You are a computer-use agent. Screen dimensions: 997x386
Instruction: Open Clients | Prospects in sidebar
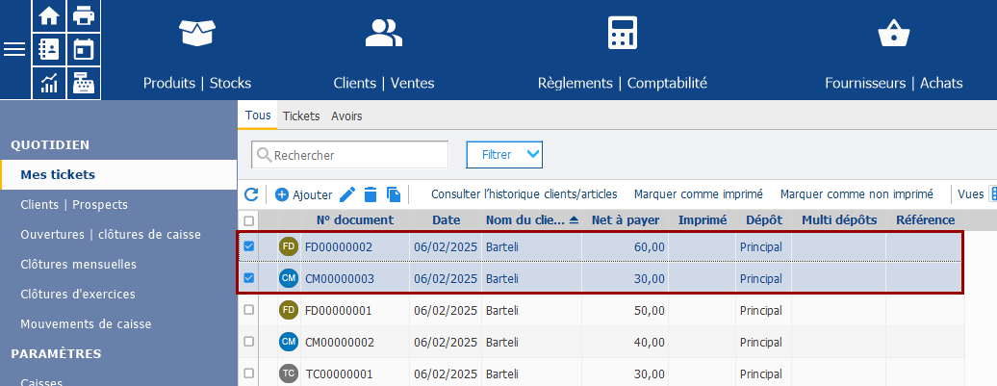click(74, 205)
